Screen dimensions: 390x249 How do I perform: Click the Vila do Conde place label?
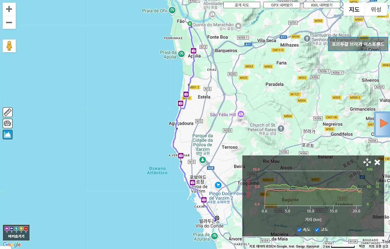tap(209, 226)
